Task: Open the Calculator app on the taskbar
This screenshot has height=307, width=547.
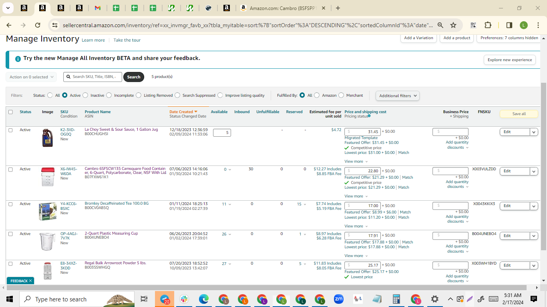Action: [x=396, y=299]
